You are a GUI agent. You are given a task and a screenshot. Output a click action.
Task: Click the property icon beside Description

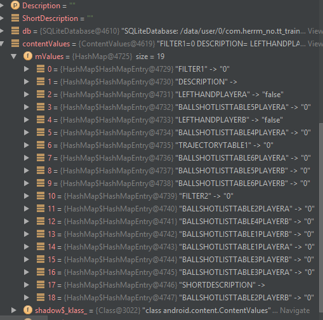point(15,6)
